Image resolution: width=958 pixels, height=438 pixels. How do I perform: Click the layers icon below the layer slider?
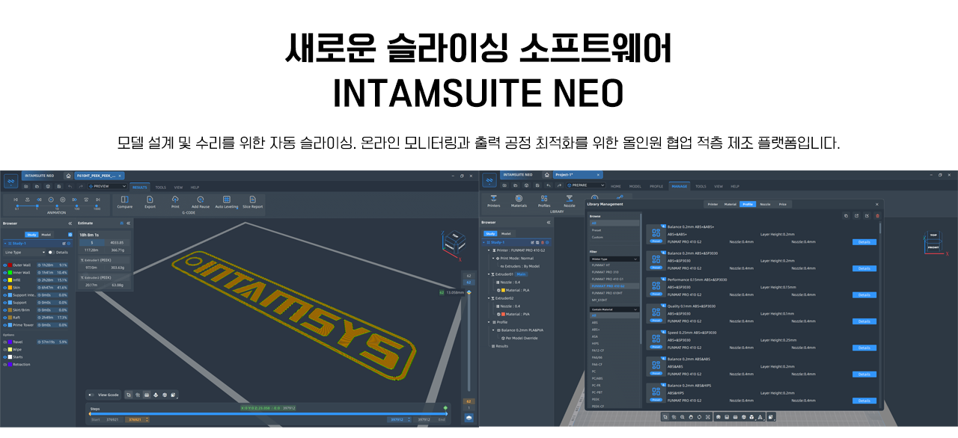pos(469,419)
